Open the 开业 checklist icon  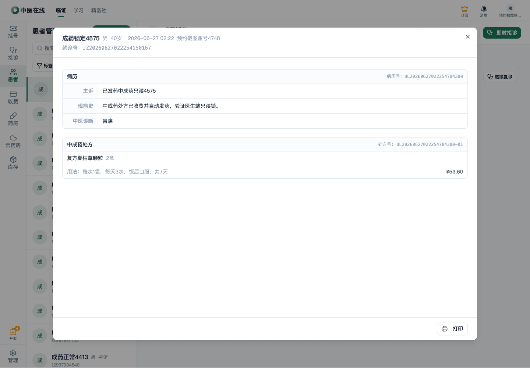[13, 334]
